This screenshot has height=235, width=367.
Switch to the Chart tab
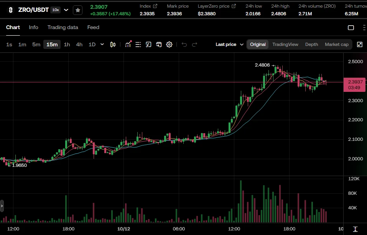13,27
